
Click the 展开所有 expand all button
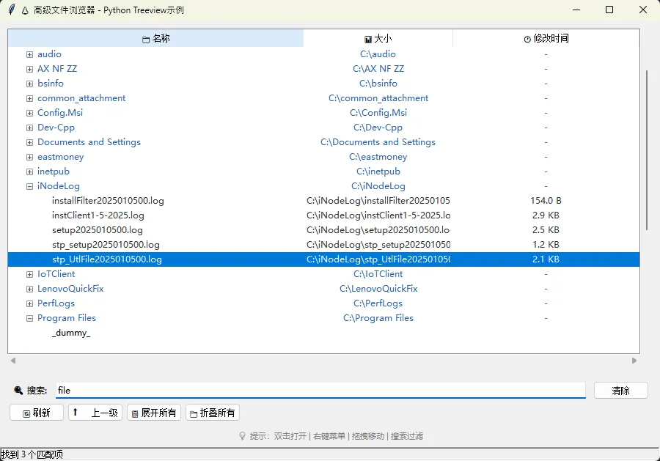(x=154, y=413)
